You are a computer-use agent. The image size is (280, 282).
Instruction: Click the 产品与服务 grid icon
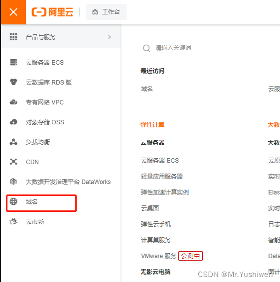coord(13,37)
